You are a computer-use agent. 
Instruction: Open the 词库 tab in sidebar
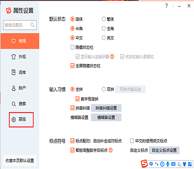click(20, 72)
